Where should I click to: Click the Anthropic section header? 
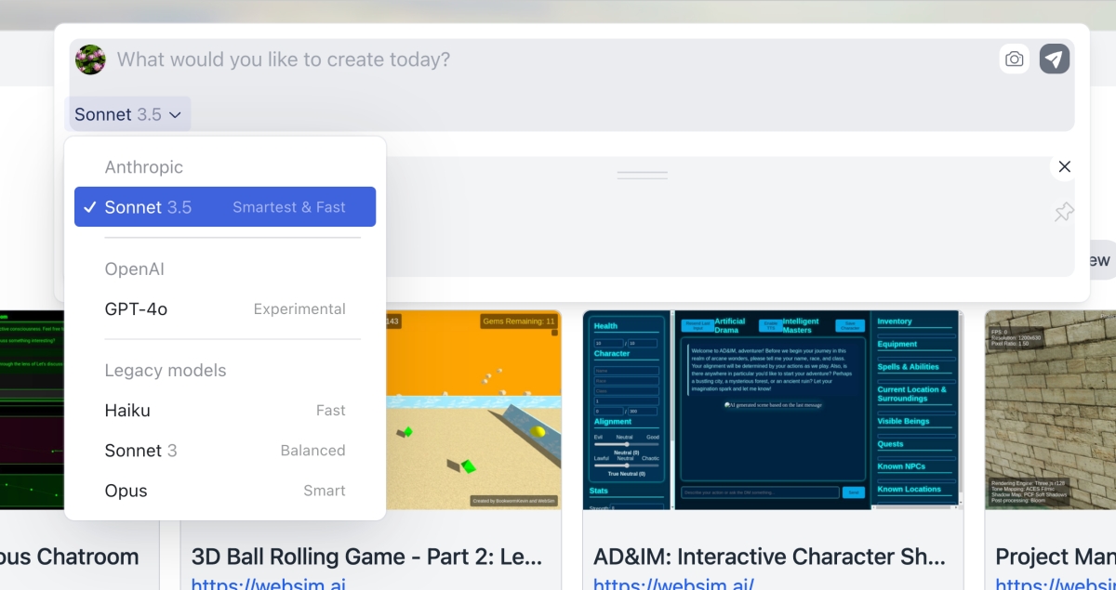tap(144, 167)
